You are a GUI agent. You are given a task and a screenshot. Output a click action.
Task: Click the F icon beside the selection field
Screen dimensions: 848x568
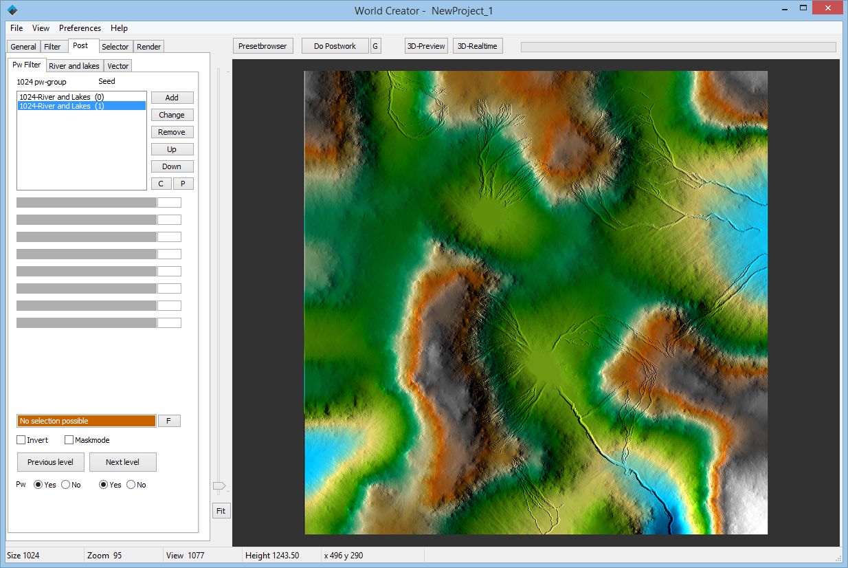click(169, 420)
